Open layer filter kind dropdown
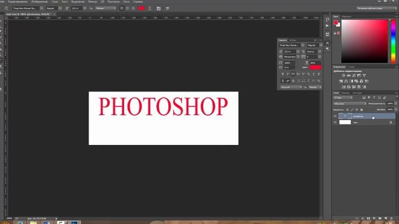This screenshot has width=399, height=224. click(x=343, y=98)
